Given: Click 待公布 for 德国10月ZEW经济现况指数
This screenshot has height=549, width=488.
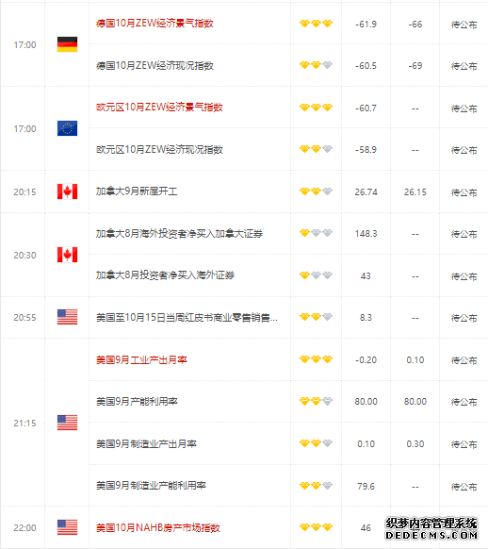Looking at the screenshot, I should (464, 66).
